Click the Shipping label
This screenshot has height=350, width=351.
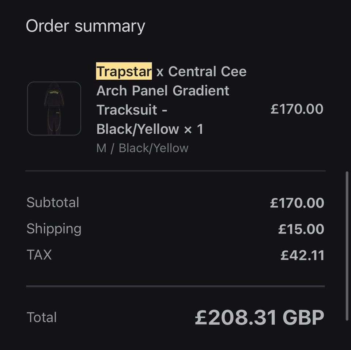54,229
